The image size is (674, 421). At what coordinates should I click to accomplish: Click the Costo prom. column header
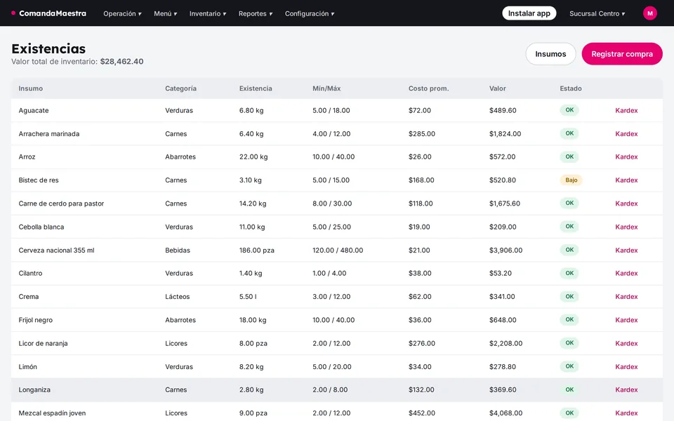[428, 88]
